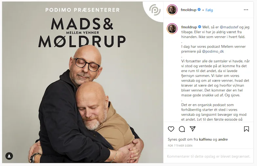Click fmoldrup username in the caption

click(x=189, y=27)
